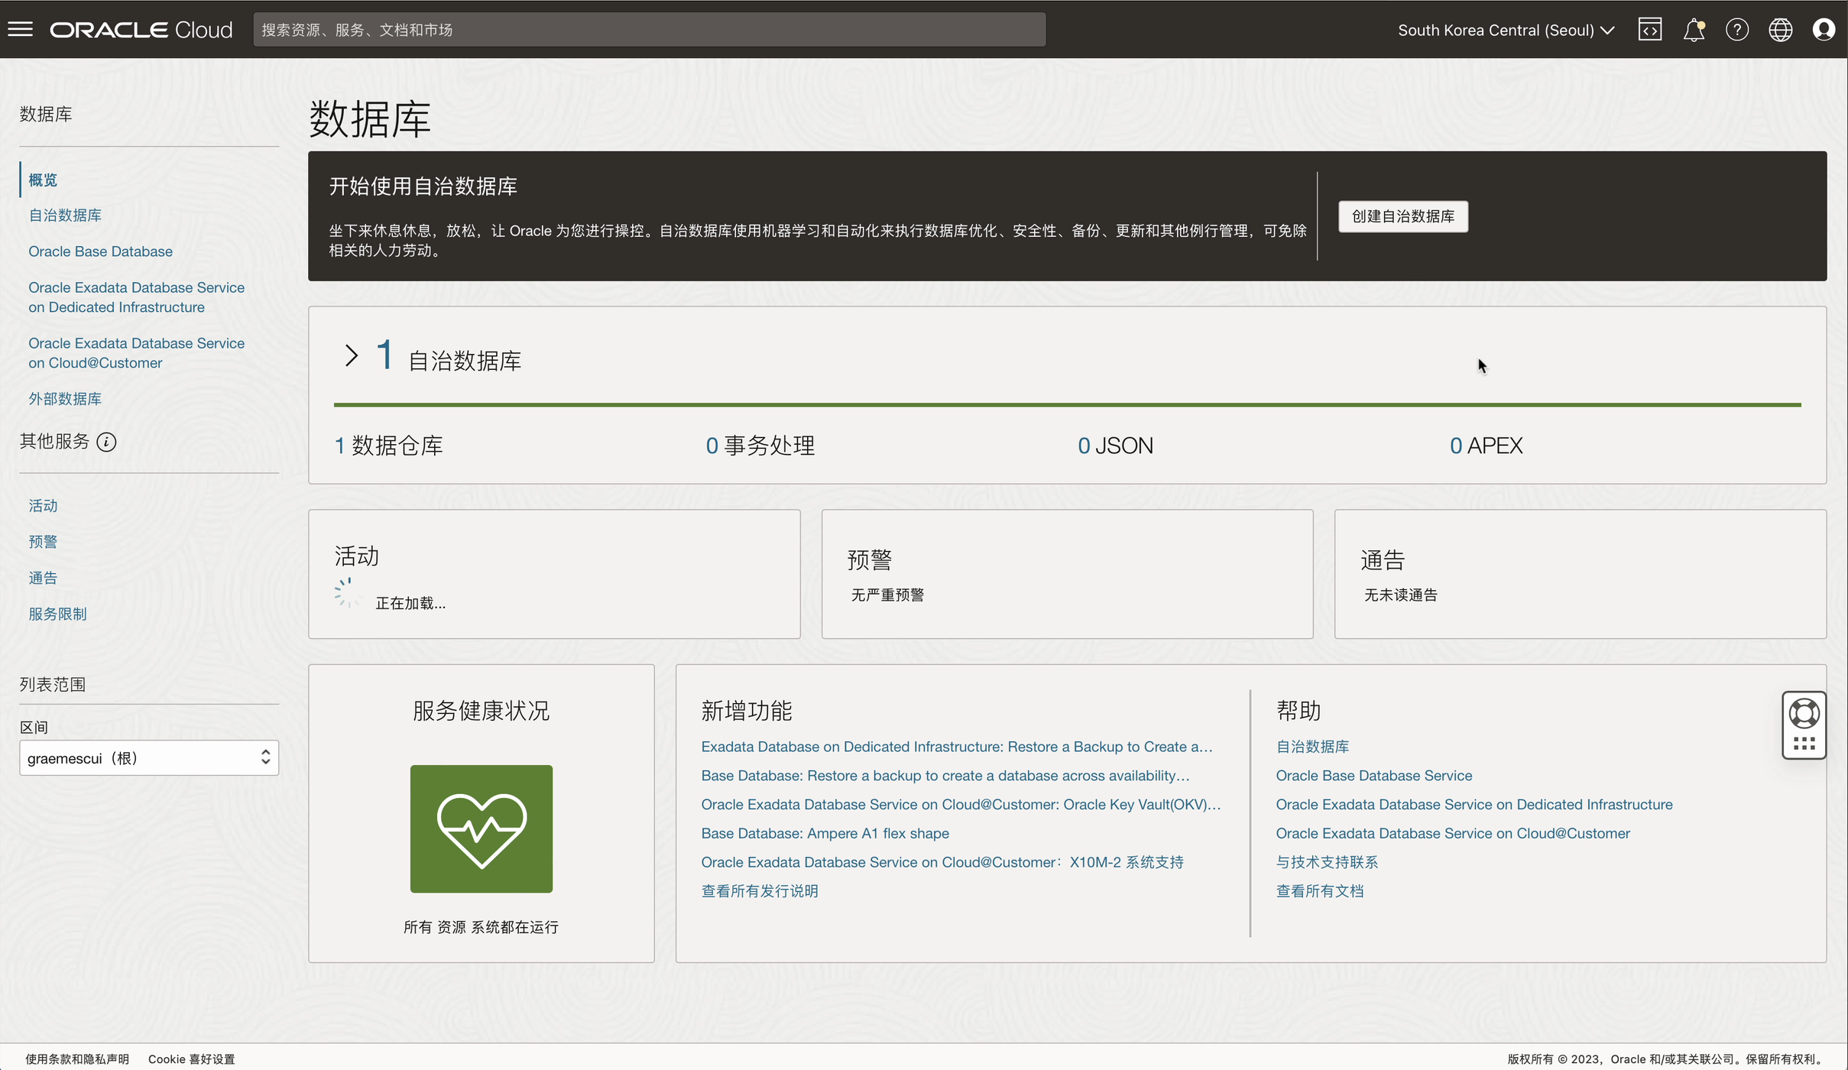
Task: Expand the 1 自治数据库 section chevron
Action: coord(351,355)
